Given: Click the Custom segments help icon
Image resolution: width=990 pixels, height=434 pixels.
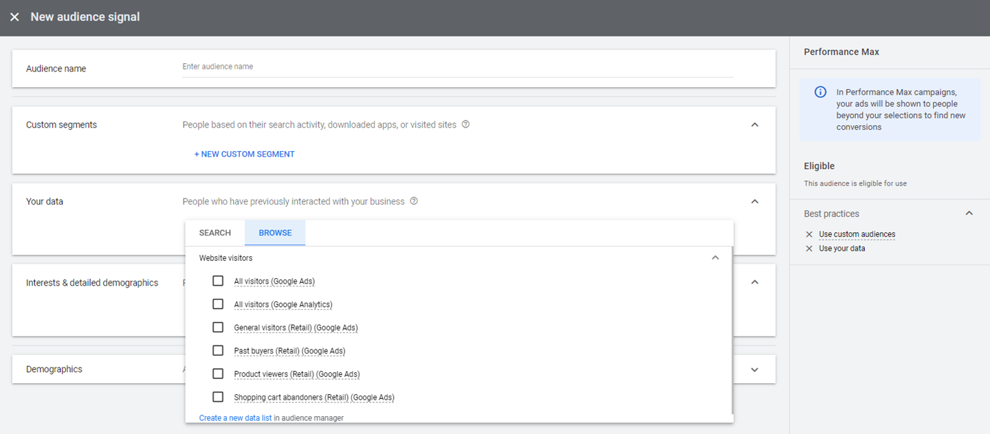Looking at the screenshot, I should click(x=465, y=124).
